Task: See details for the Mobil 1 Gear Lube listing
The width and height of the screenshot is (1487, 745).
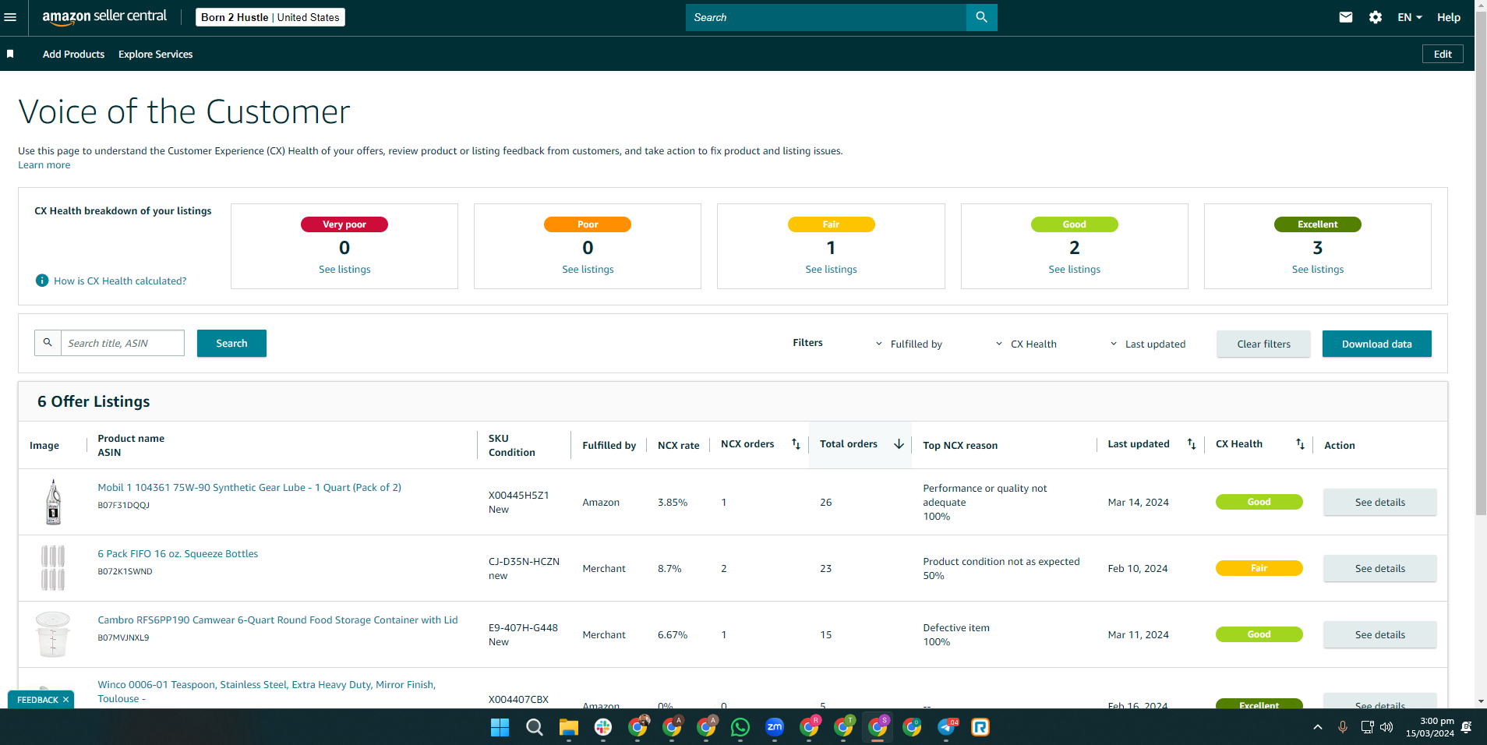Action: (1379, 502)
